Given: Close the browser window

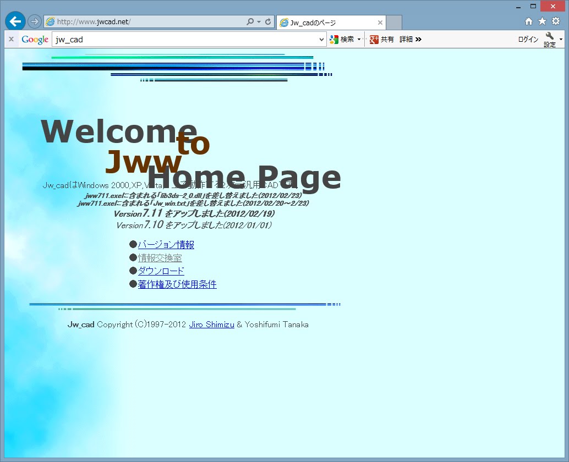Looking at the screenshot, I should click(552, 6).
